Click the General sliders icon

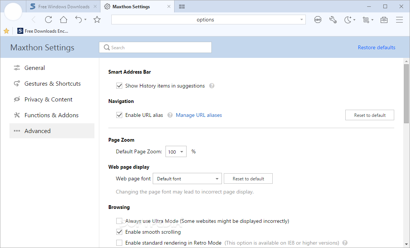click(17, 68)
